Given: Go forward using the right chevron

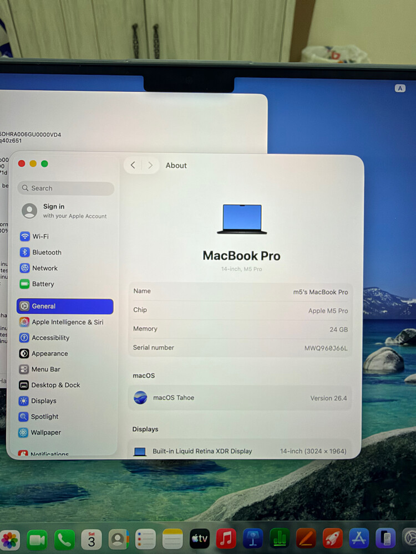Looking at the screenshot, I should click(150, 165).
